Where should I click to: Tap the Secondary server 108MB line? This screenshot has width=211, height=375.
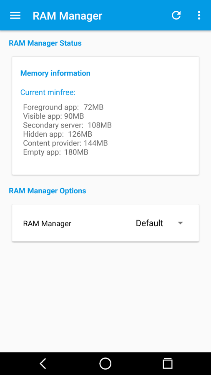67,125
